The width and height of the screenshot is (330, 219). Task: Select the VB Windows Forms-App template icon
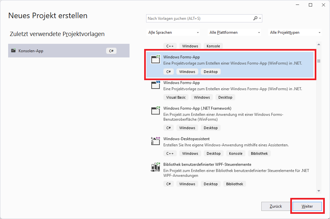click(x=156, y=85)
